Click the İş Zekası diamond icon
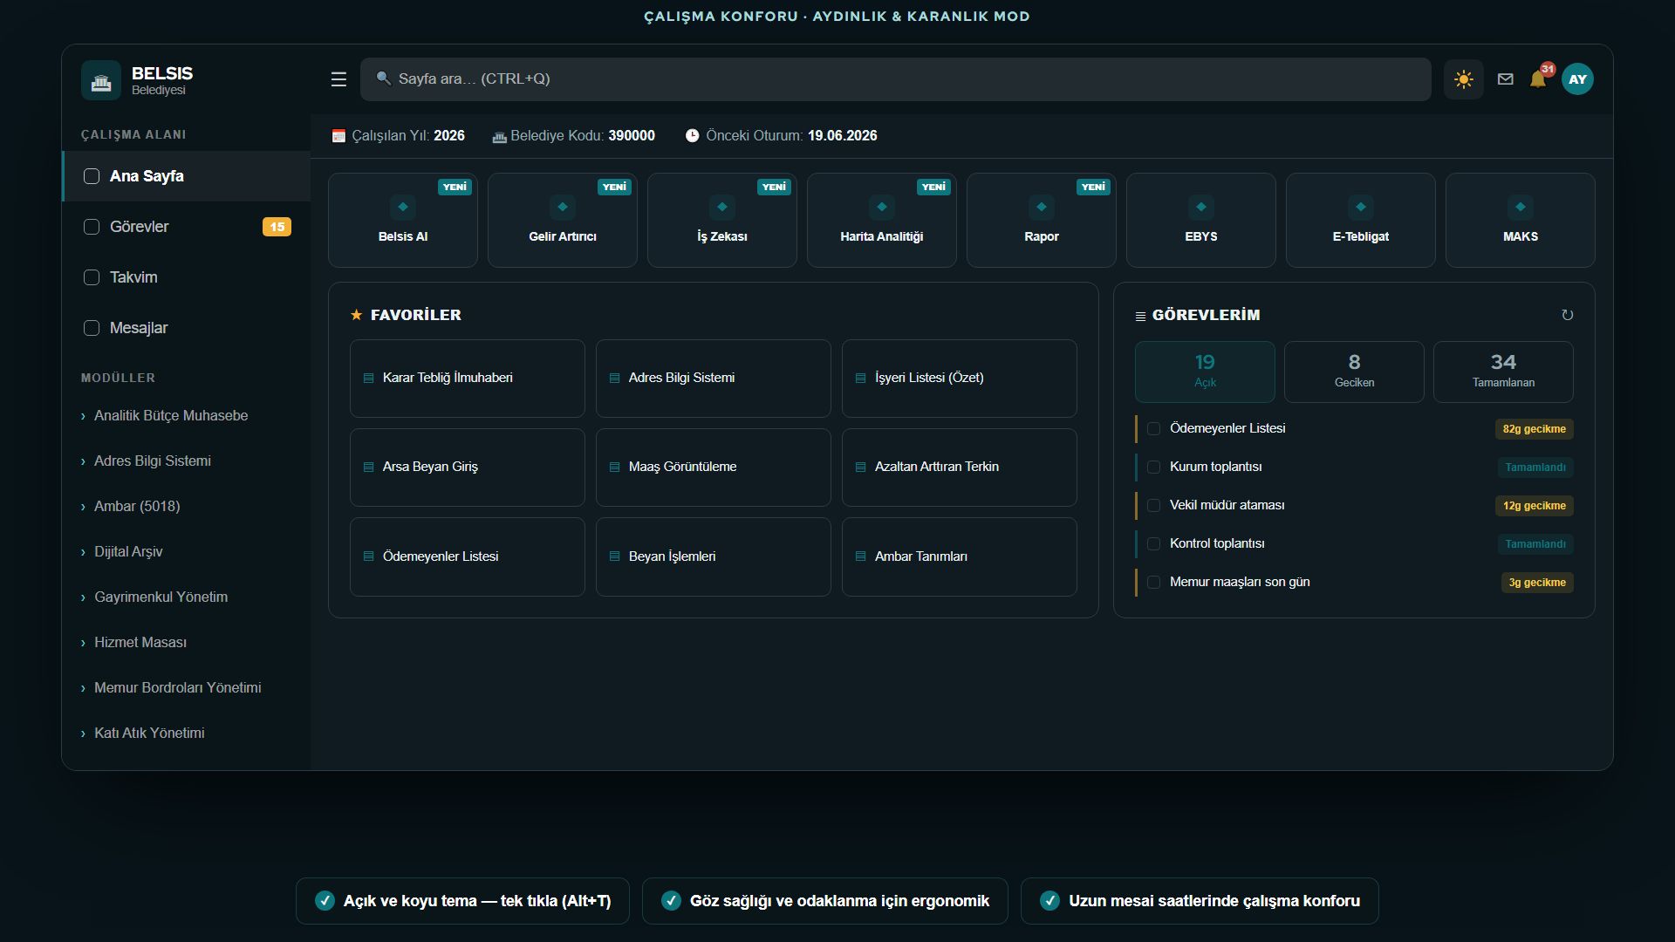This screenshot has width=1675, height=942. pos(722,207)
